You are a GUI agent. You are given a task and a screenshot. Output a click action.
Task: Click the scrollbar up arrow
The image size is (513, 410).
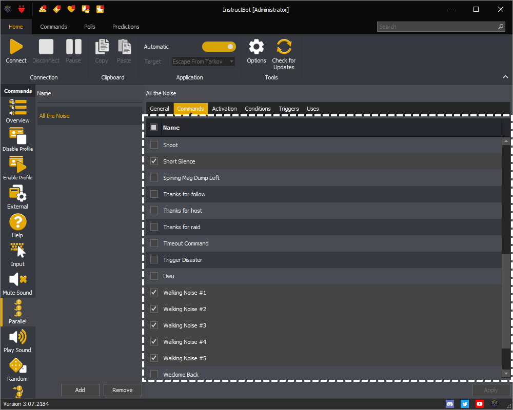[x=506, y=141]
